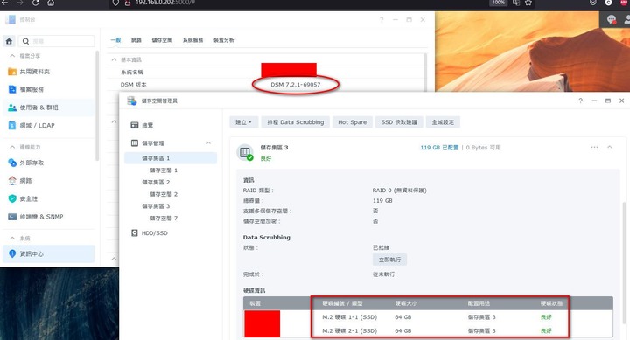Click 排程 Data Scrubbing button

[x=296, y=122]
